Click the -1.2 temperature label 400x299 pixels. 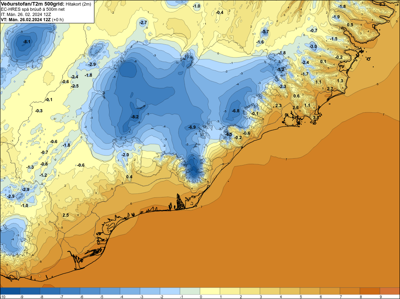tap(43, 175)
